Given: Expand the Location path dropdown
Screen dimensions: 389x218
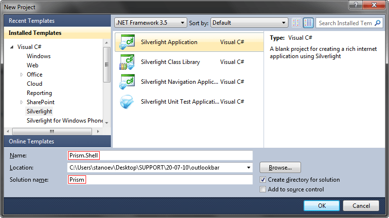Looking at the screenshot, I should pos(249,168).
